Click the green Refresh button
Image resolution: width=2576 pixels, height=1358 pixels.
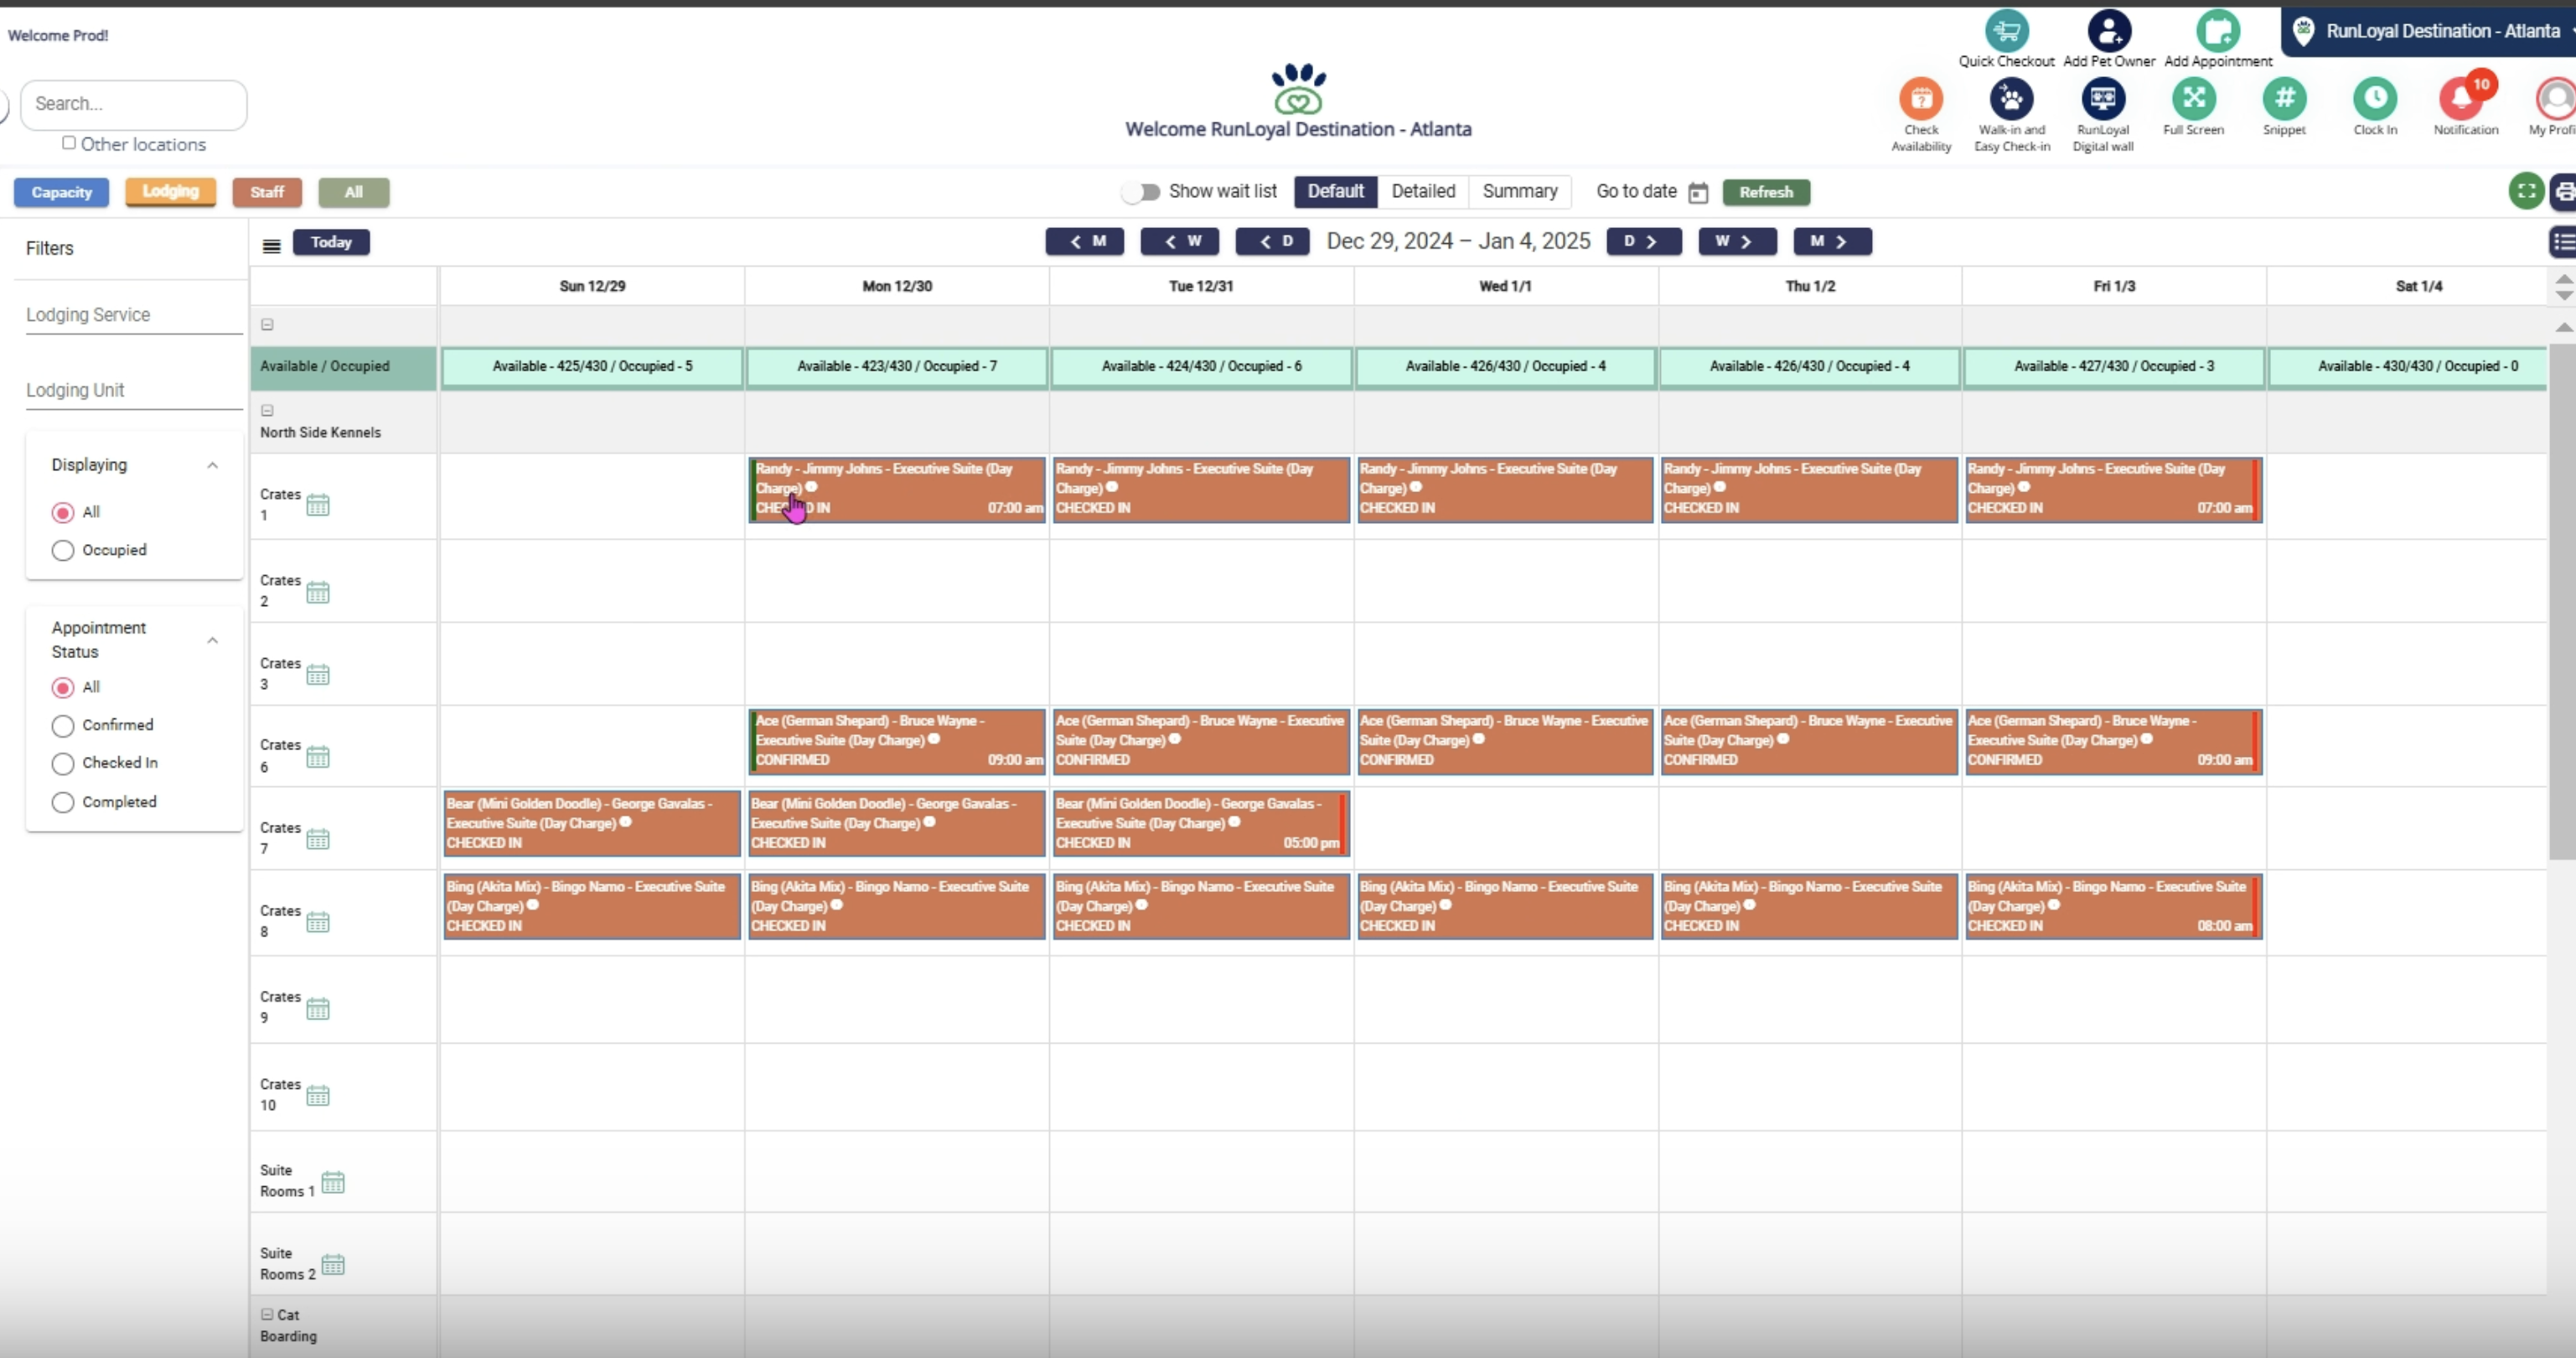click(x=1765, y=192)
